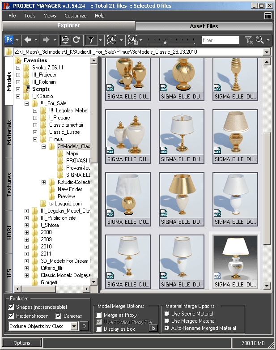Screen dimensions: 276x350
Task: Click the merge model teapot icon
Action: [x=112, y=40]
